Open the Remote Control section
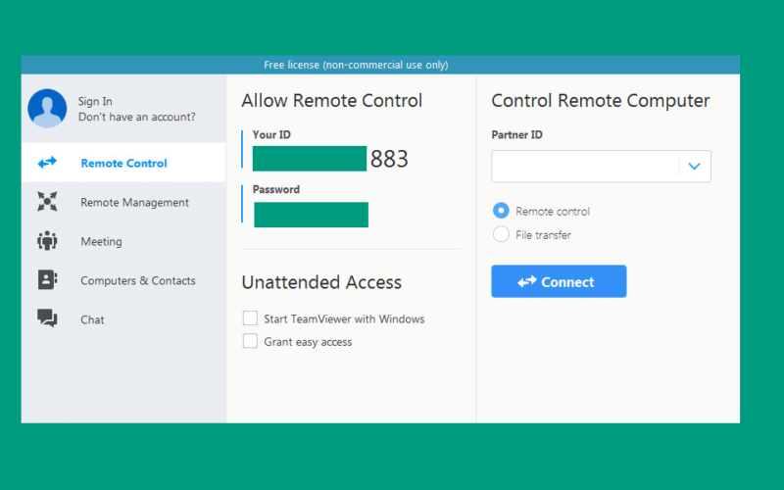 coord(123,163)
